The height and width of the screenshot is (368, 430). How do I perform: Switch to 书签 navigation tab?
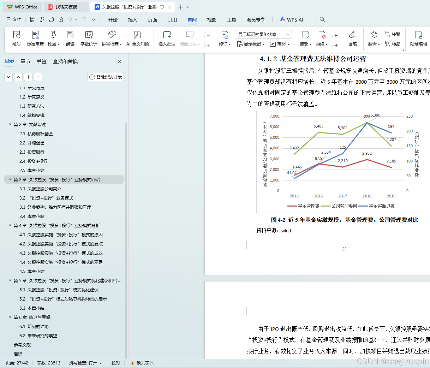tap(42, 61)
